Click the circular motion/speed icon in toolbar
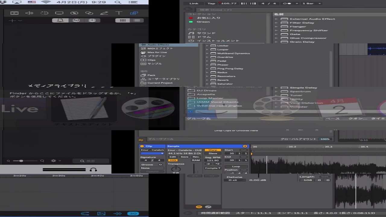Image resolution: width=386 pixels, height=217 pixels. pyautogui.click(x=44, y=13)
